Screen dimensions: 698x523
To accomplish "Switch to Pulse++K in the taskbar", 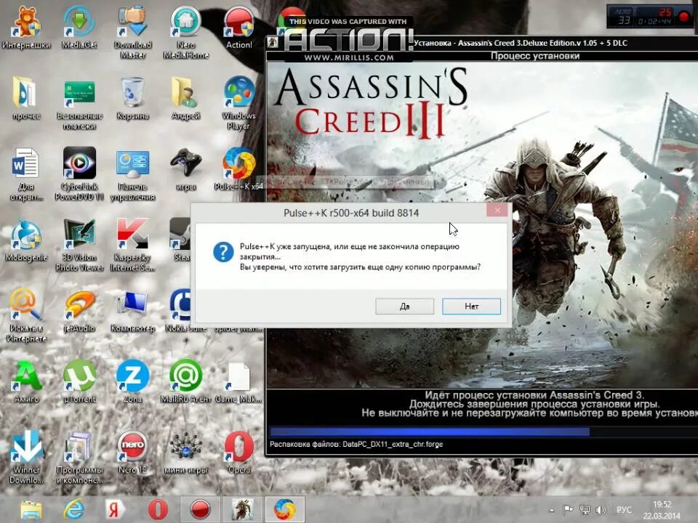I will 285,510.
